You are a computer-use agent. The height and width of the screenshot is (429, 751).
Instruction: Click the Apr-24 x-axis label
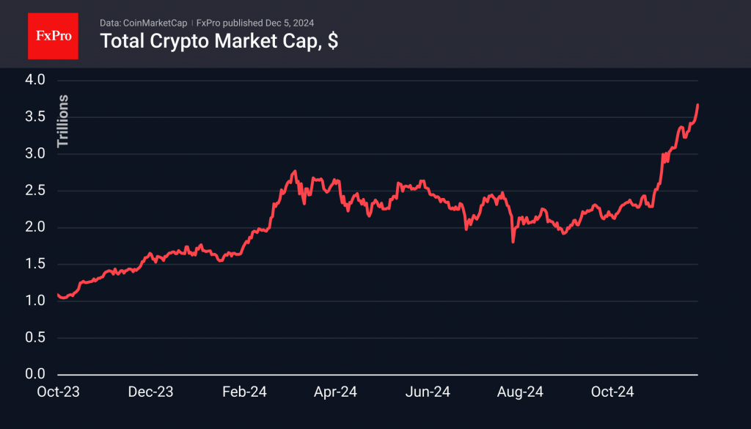coord(335,392)
